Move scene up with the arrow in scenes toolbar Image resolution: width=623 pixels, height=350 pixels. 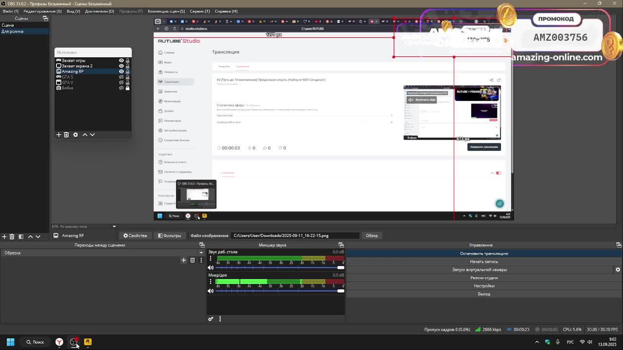point(30,237)
